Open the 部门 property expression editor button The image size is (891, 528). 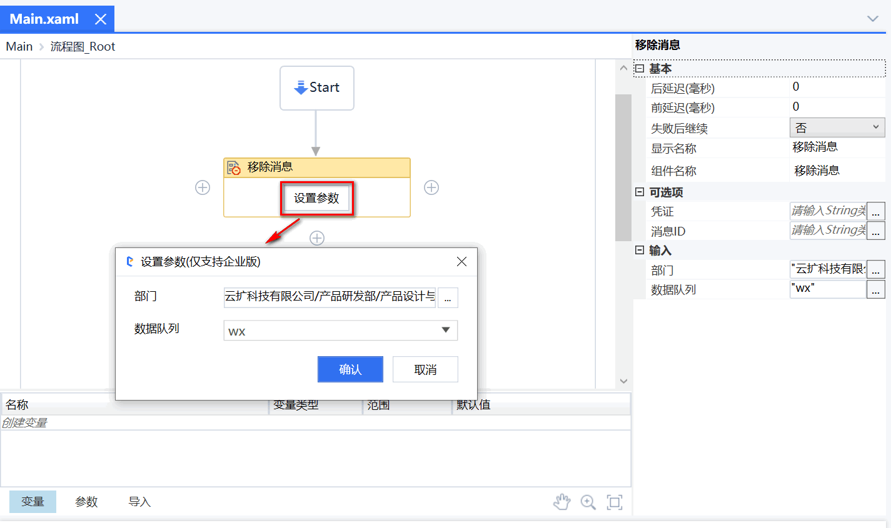click(876, 269)
